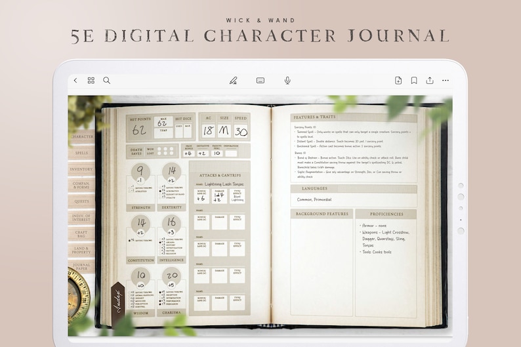Viewport: 521px width, 347px height.
Task: Toggle the Stealth skill checkbox
Action: pyautogui.click(x=160, y=197)
